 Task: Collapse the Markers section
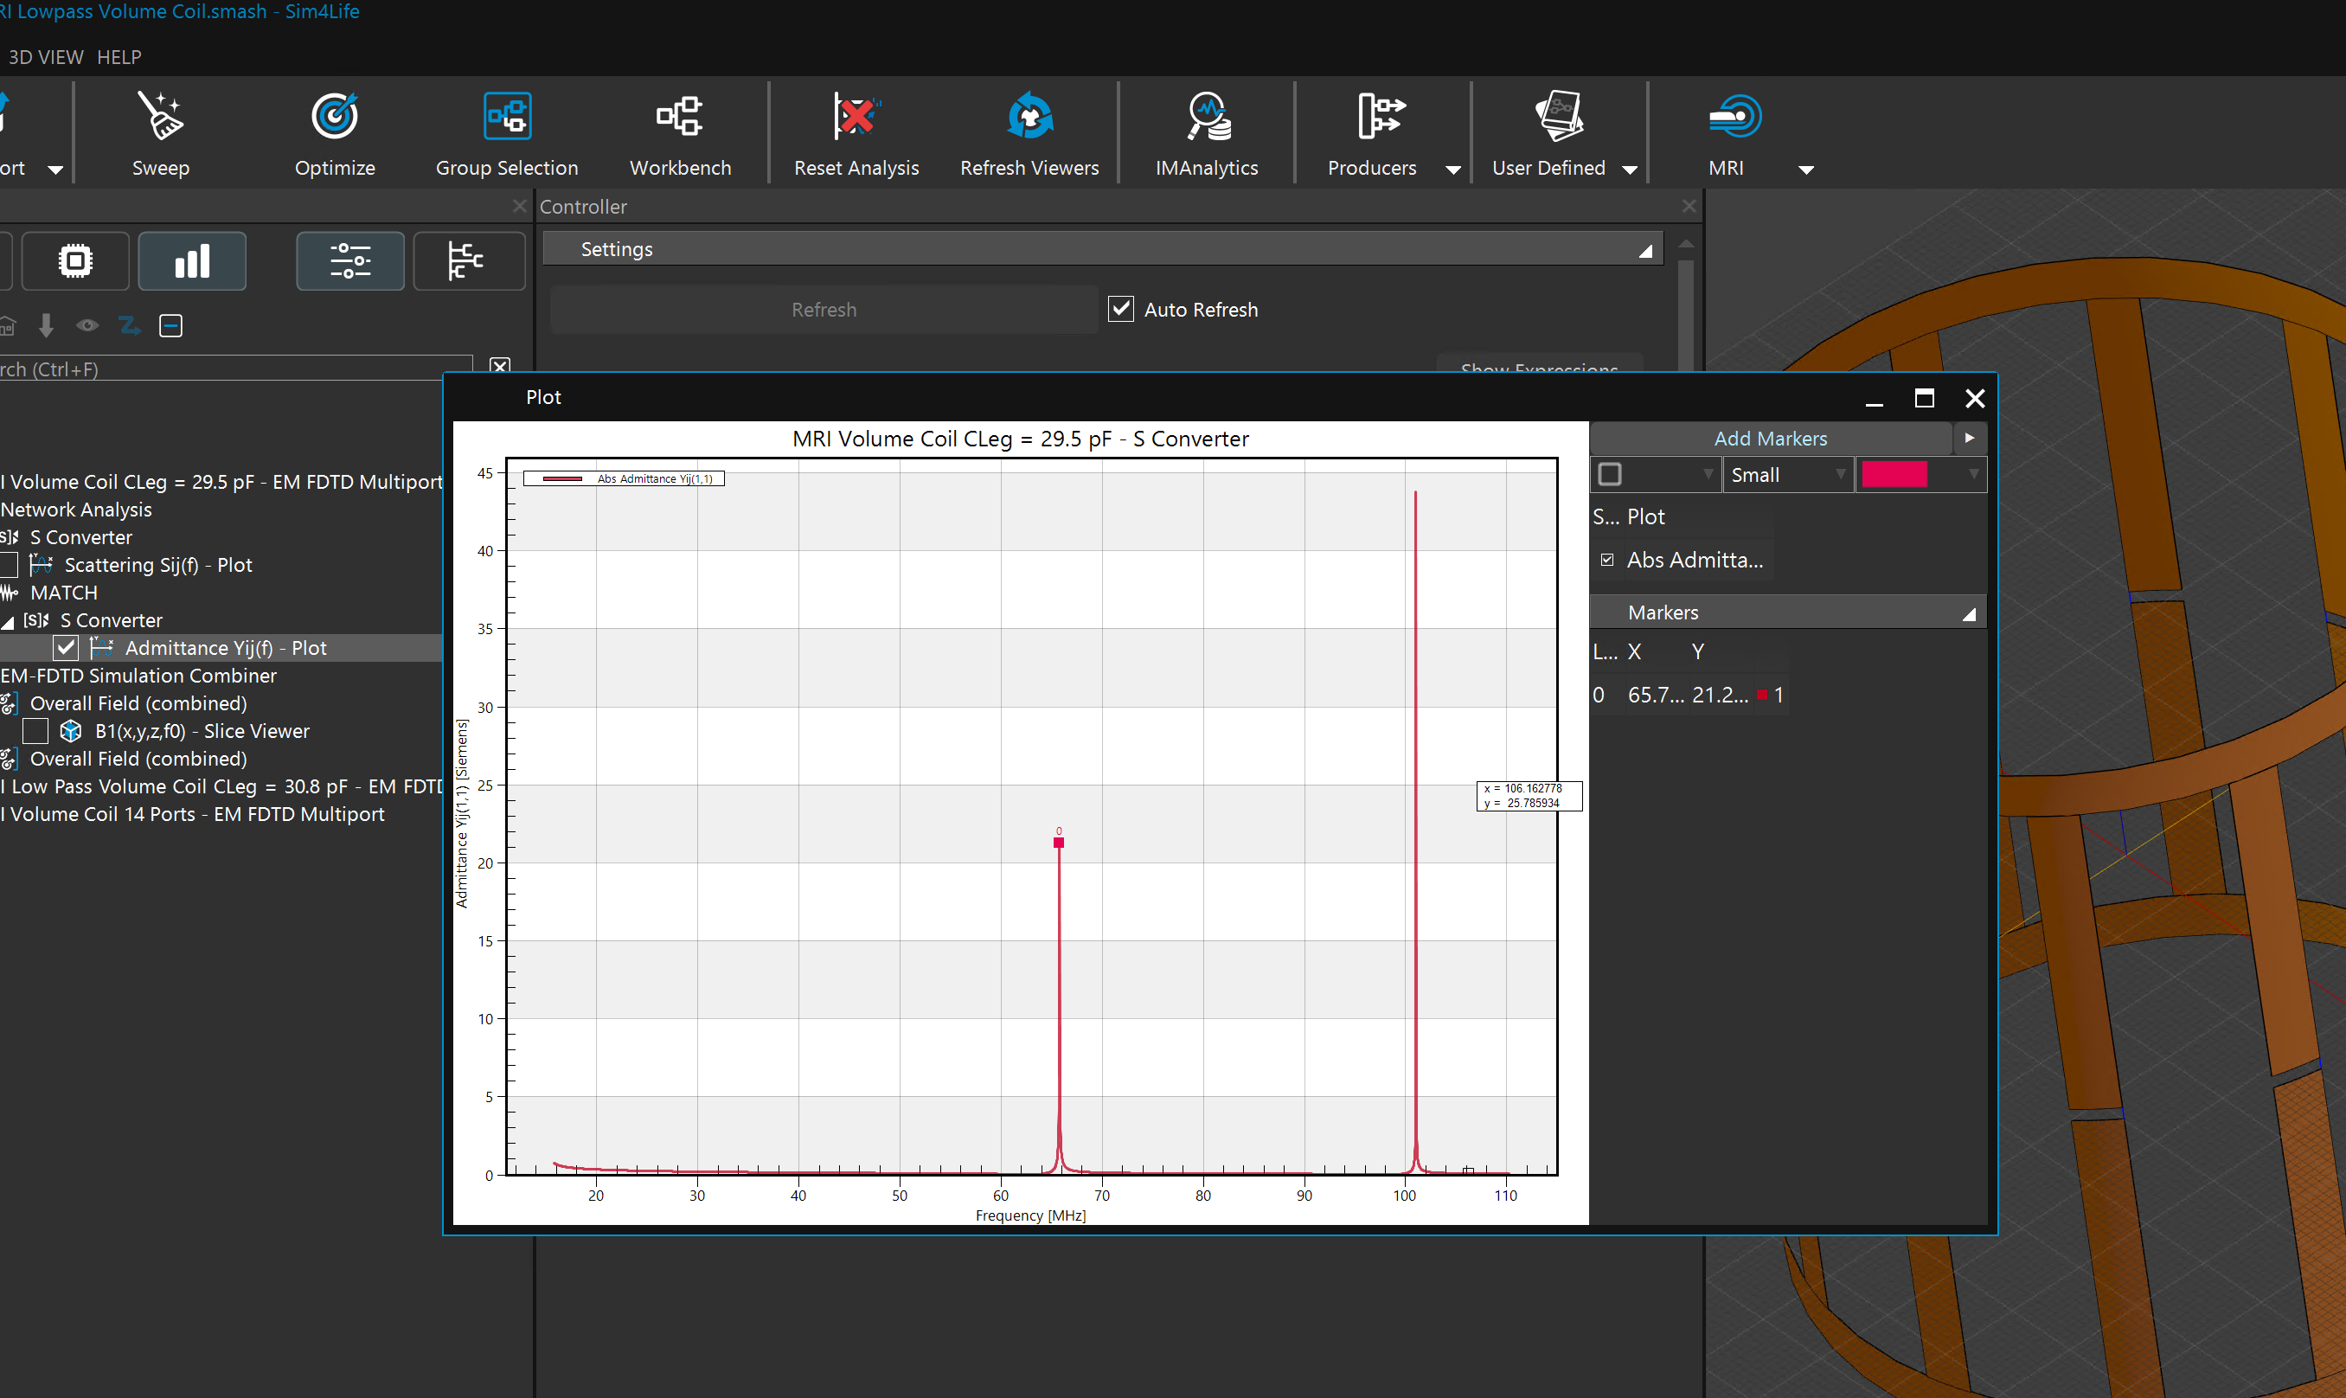1968,613
